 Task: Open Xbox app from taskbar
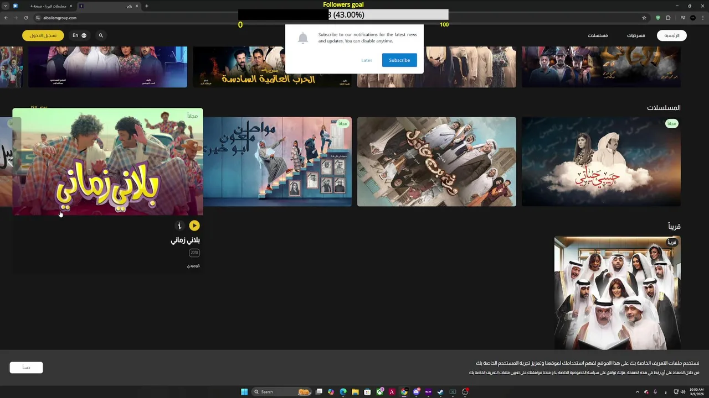(380, 392)
